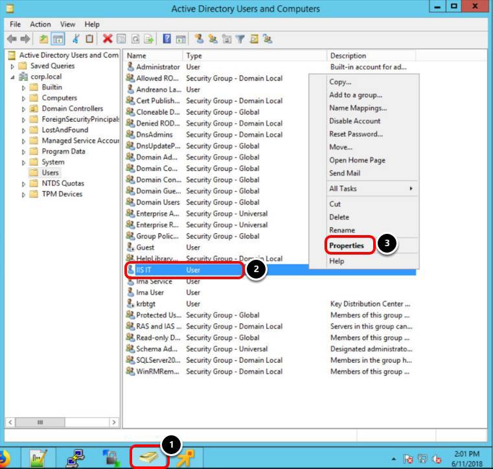Show hidden tray icons arrow

pyautogui.click(x=394, y=459)
